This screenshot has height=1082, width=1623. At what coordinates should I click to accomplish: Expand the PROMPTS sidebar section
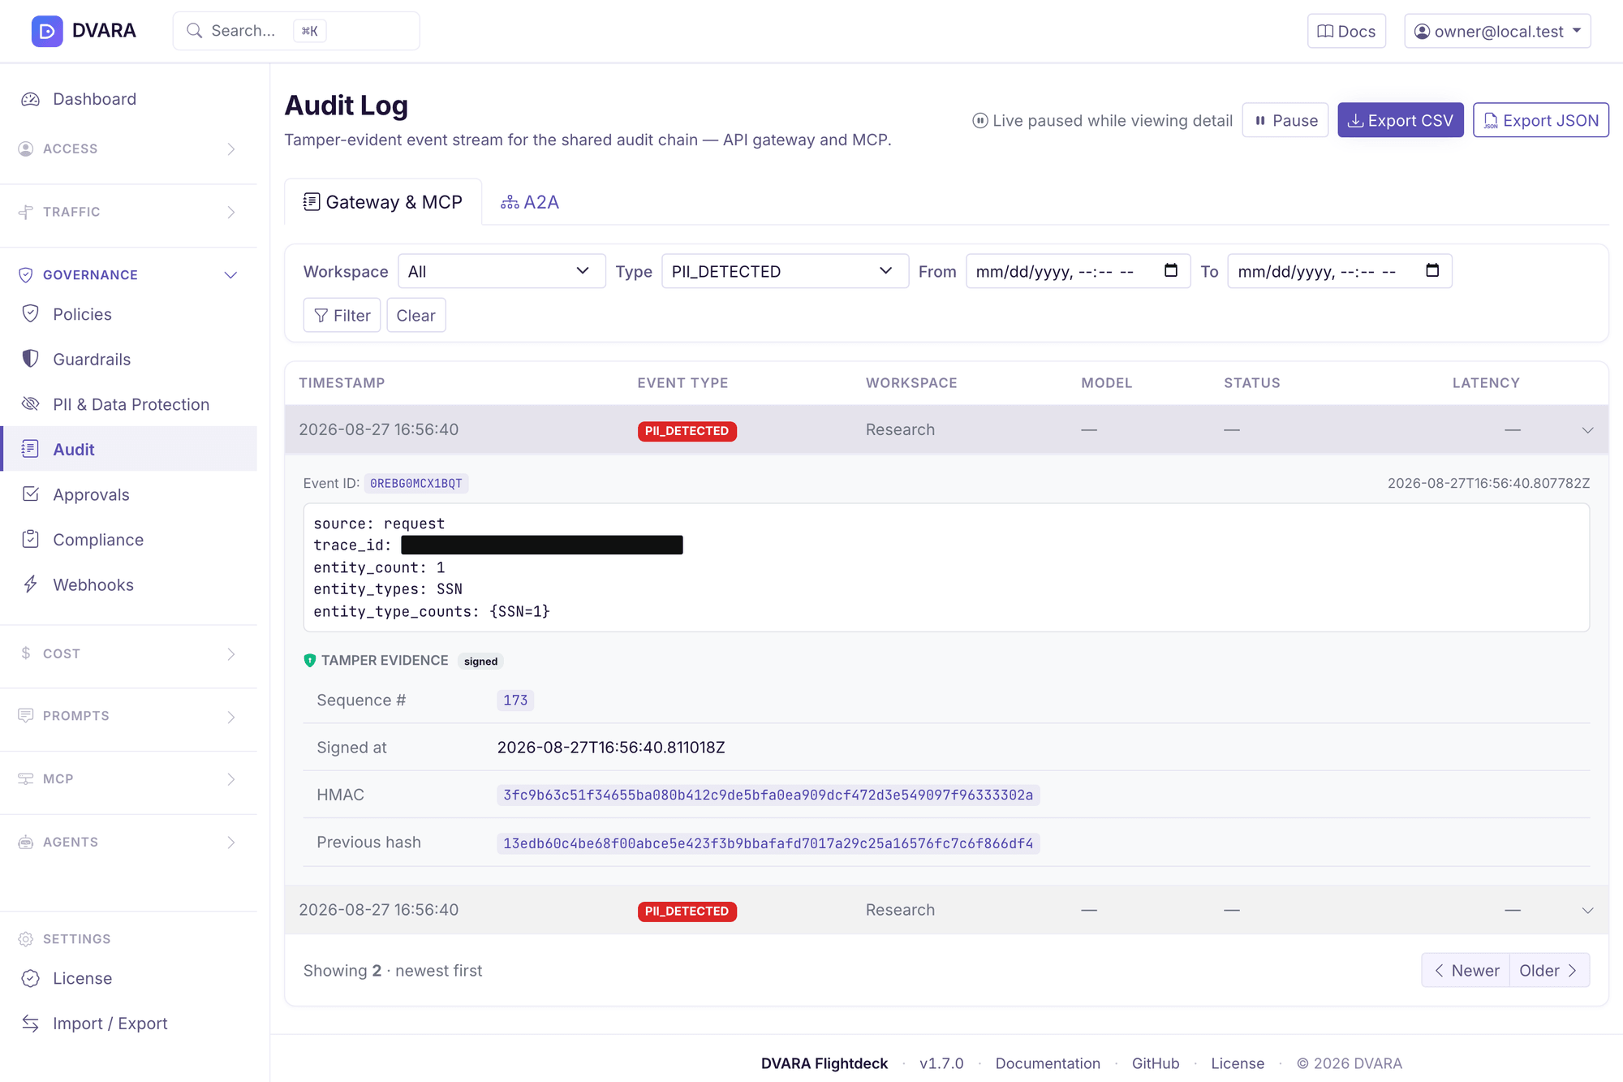click(129, 717)
